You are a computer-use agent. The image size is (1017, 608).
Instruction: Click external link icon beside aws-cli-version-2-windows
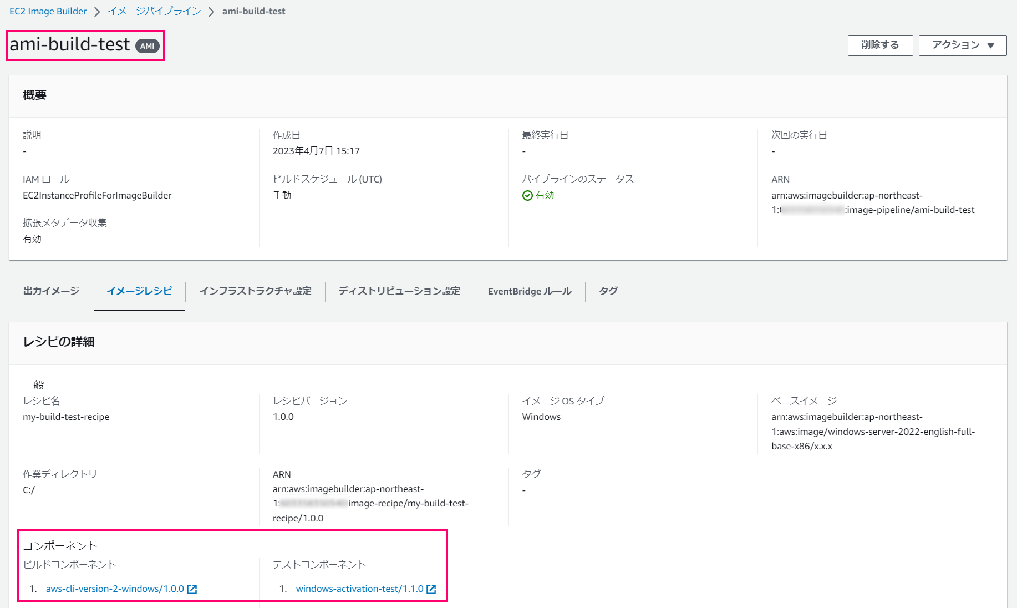(x=192, y=589)
